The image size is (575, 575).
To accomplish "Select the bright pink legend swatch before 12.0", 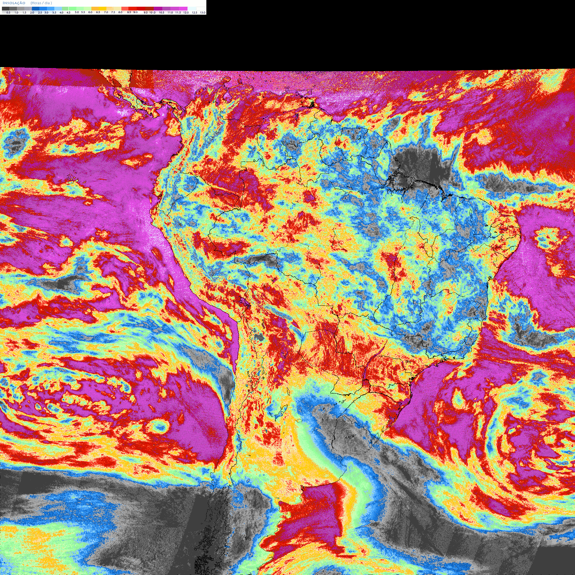I will (x=183, y=9).
